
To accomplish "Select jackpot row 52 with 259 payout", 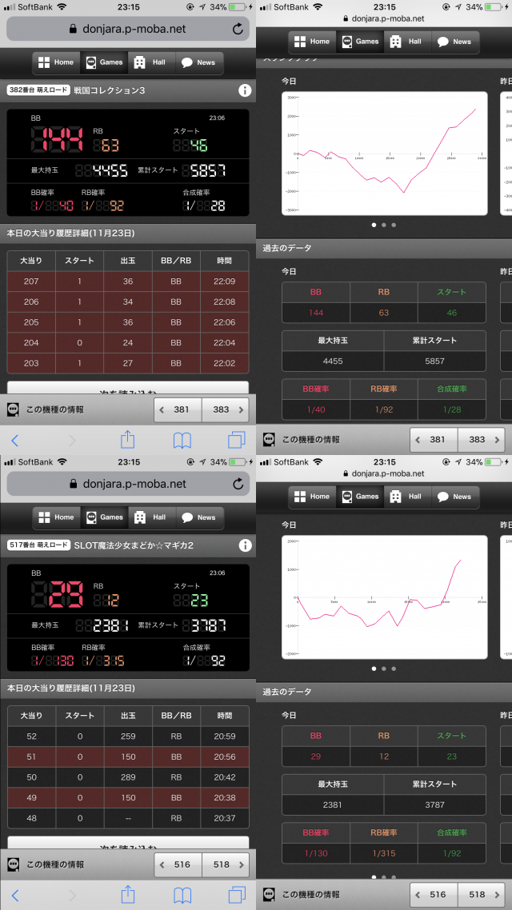I will [x=128, y=736].
